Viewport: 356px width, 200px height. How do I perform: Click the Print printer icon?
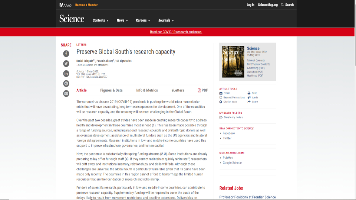point(249,93)
